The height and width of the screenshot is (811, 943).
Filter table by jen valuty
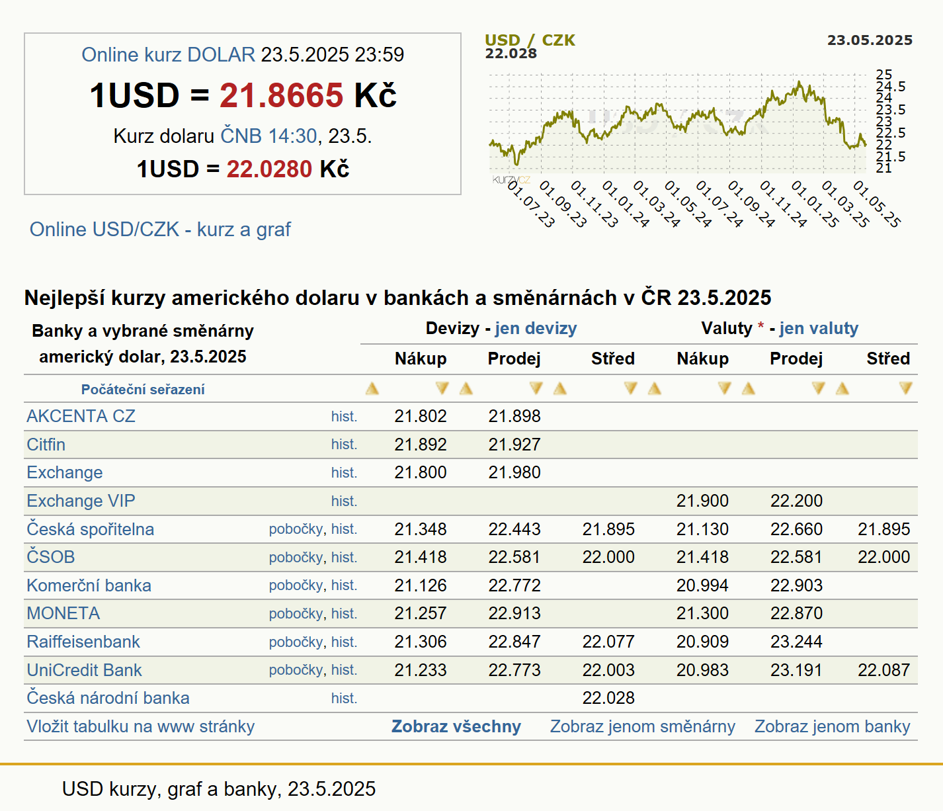coord(819,329)
